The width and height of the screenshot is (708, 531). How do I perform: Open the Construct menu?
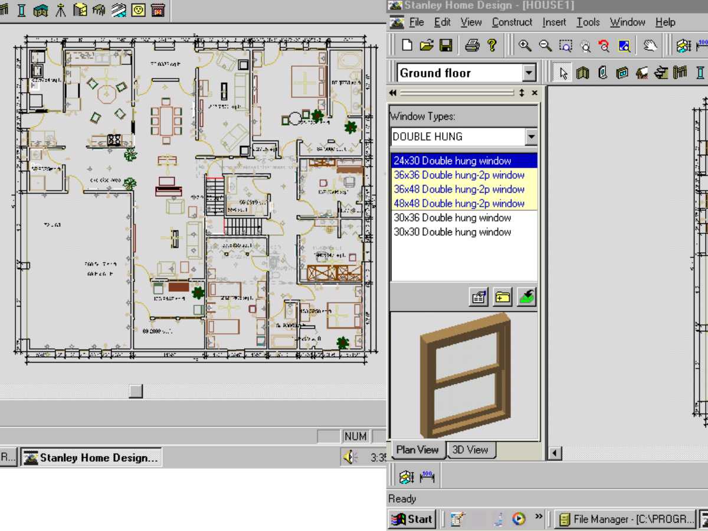click(x=512, y=22)
